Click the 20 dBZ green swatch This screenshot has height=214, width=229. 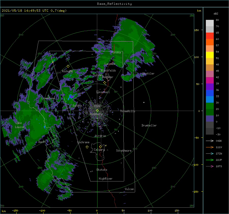coord(210,106)
